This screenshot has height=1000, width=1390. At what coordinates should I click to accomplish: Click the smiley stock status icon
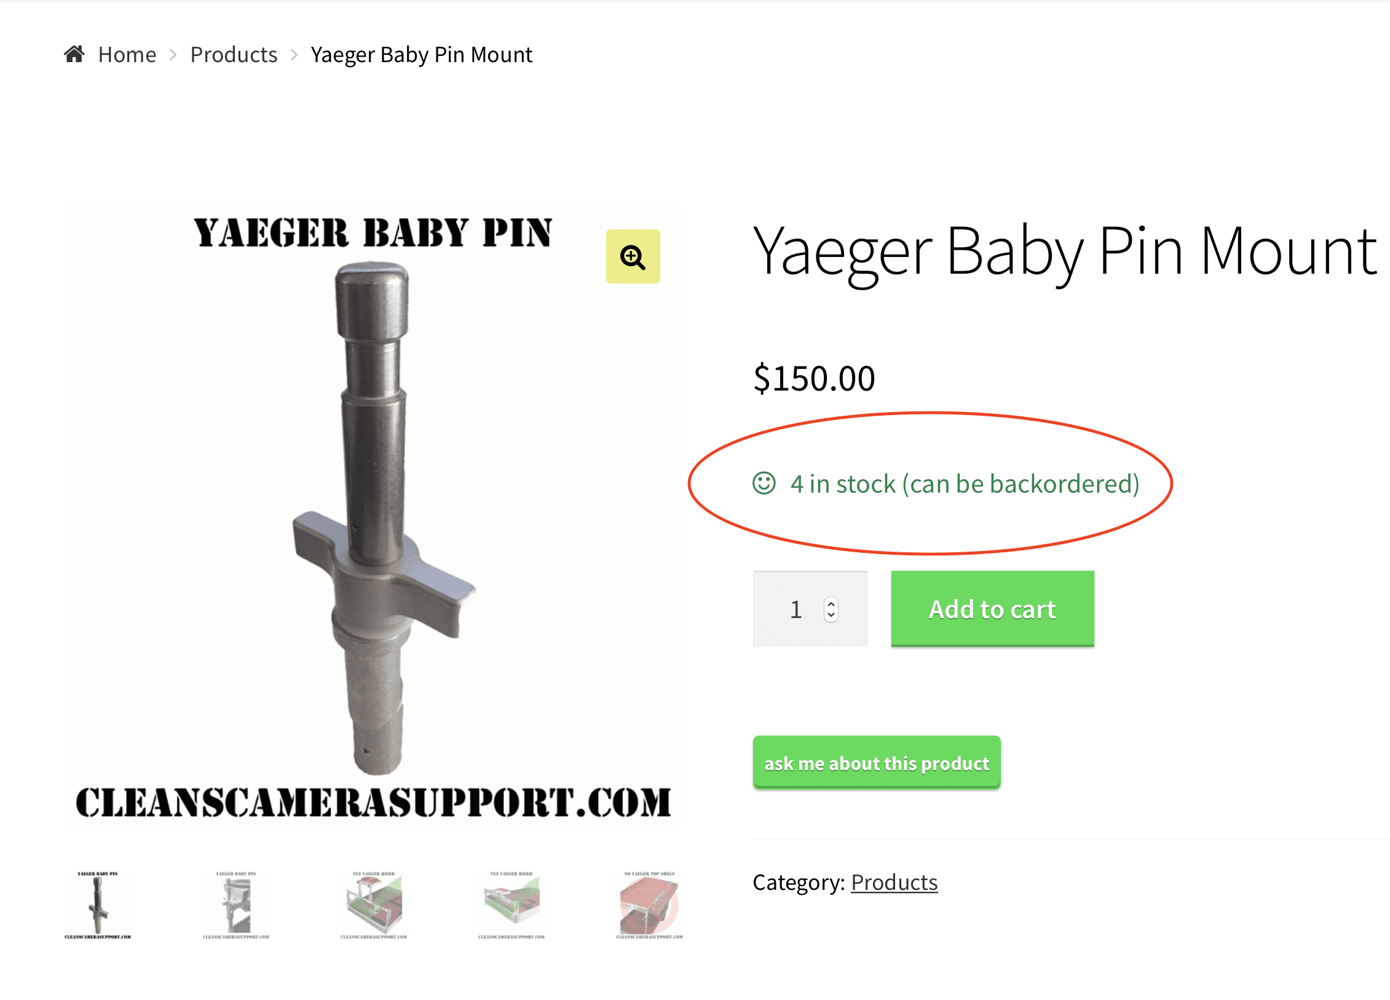pyautogui.click(x=764, y=483)
